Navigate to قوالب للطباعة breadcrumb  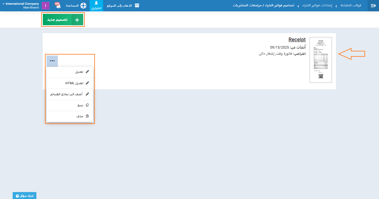tap(351, 6)
